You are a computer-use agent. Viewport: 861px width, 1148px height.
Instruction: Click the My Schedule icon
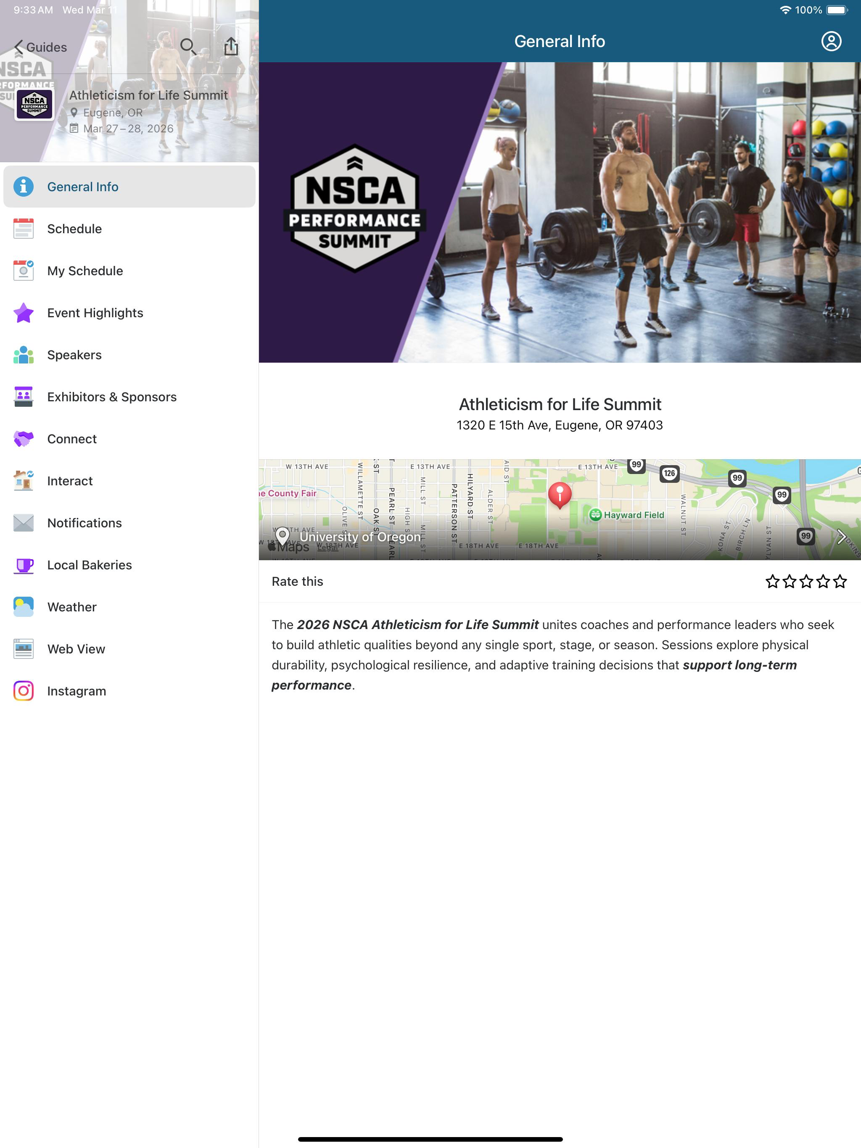(x=24, y=271)
